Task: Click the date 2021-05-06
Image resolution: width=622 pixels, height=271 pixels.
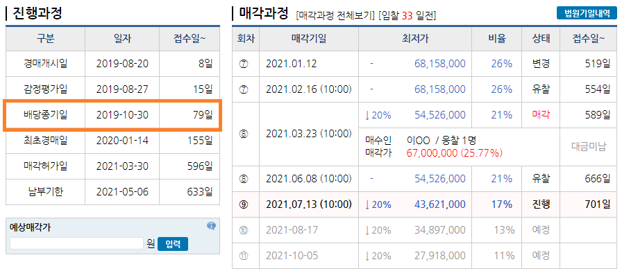Action: [x=122, y=192]
